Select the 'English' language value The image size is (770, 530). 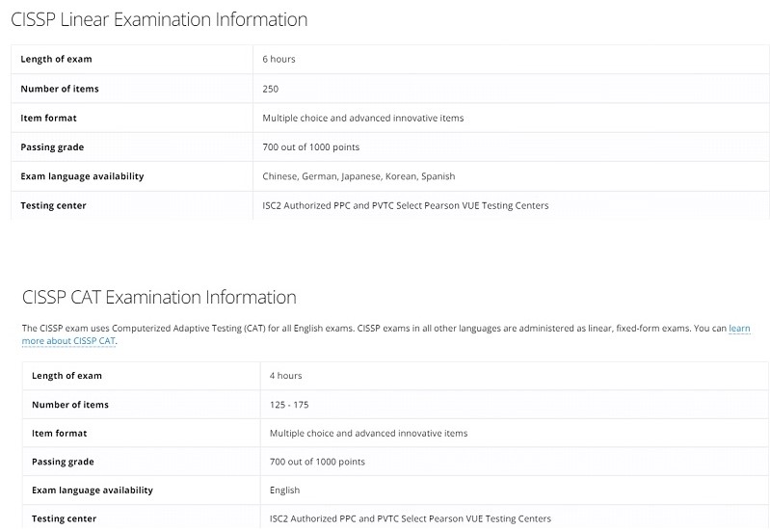pos(284,490)
